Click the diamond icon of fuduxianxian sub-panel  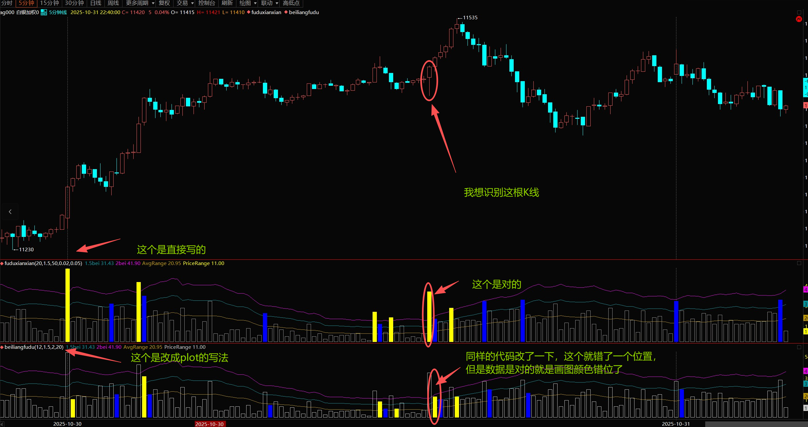(x=2, y=263)
